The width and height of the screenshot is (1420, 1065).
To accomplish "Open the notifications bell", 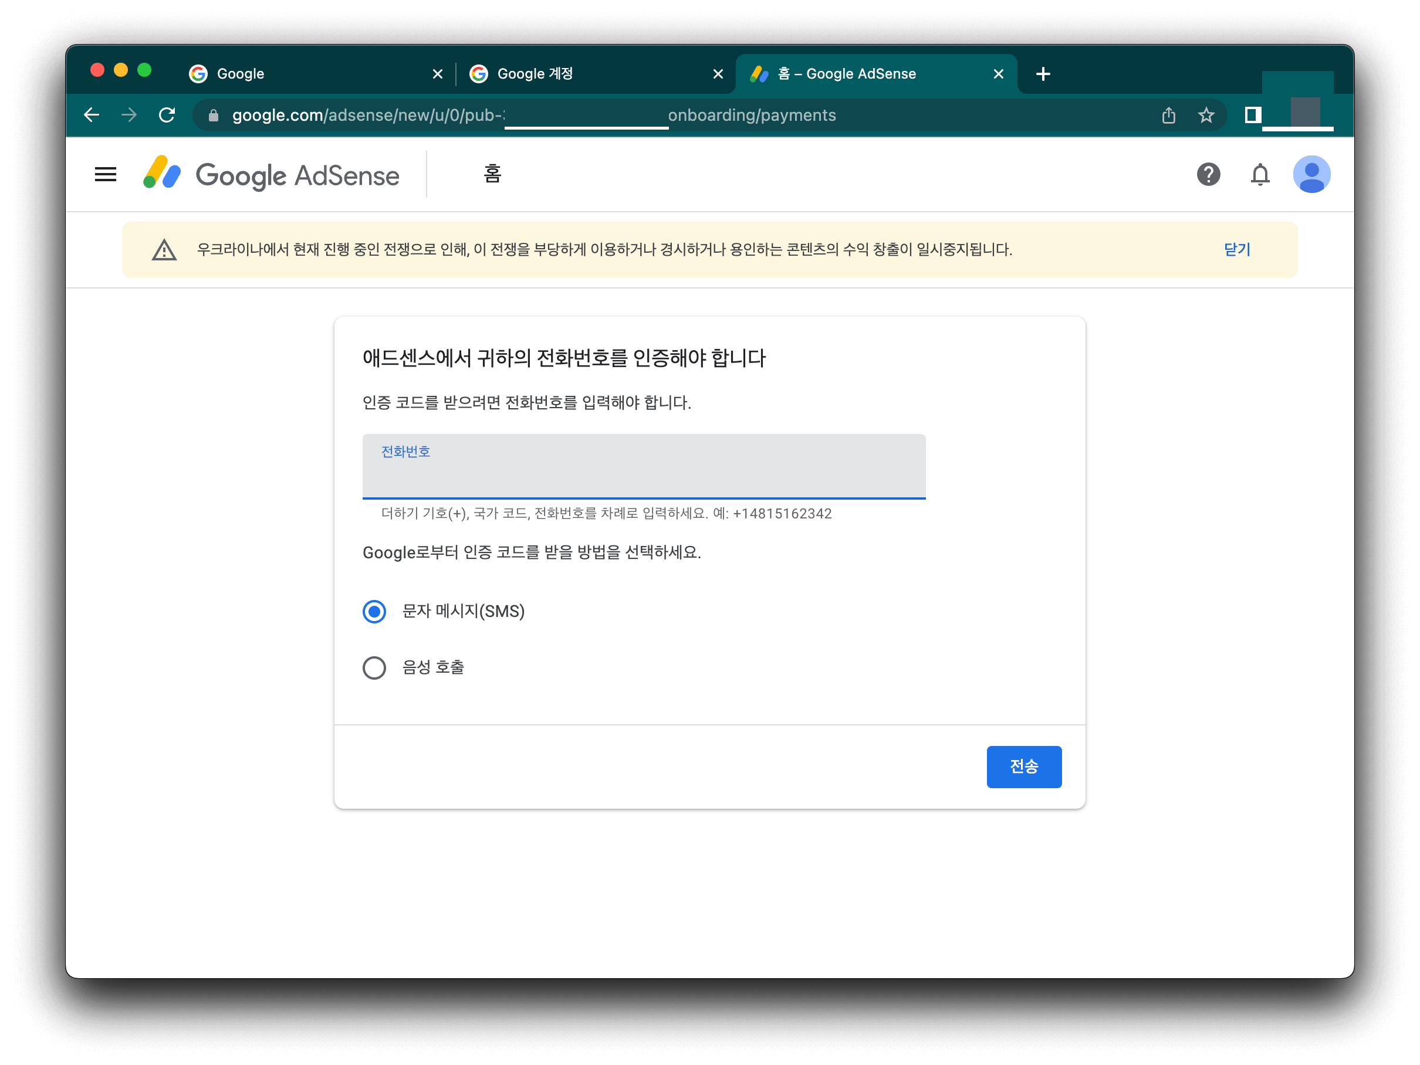I will (1259, 175).
